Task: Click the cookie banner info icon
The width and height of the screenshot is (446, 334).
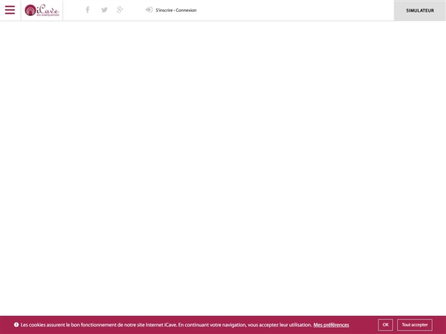Action: 16,325
